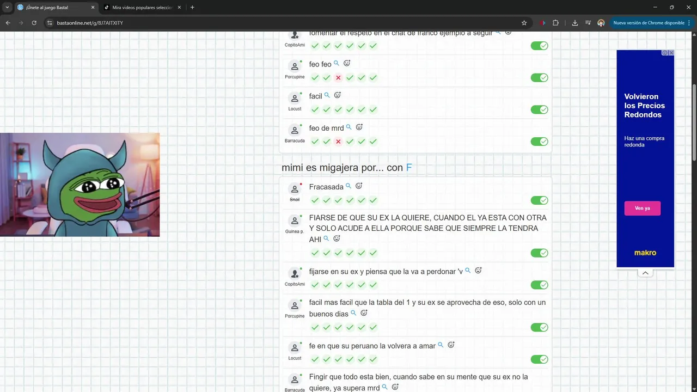Open the magnifier search next to 'feo feo'

click(x=337, y=64)
